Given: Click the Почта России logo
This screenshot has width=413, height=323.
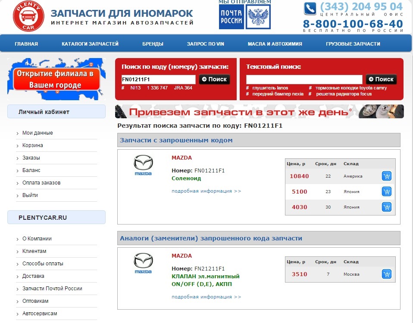Looking at the screenshot, I should (x=232, y=17).
